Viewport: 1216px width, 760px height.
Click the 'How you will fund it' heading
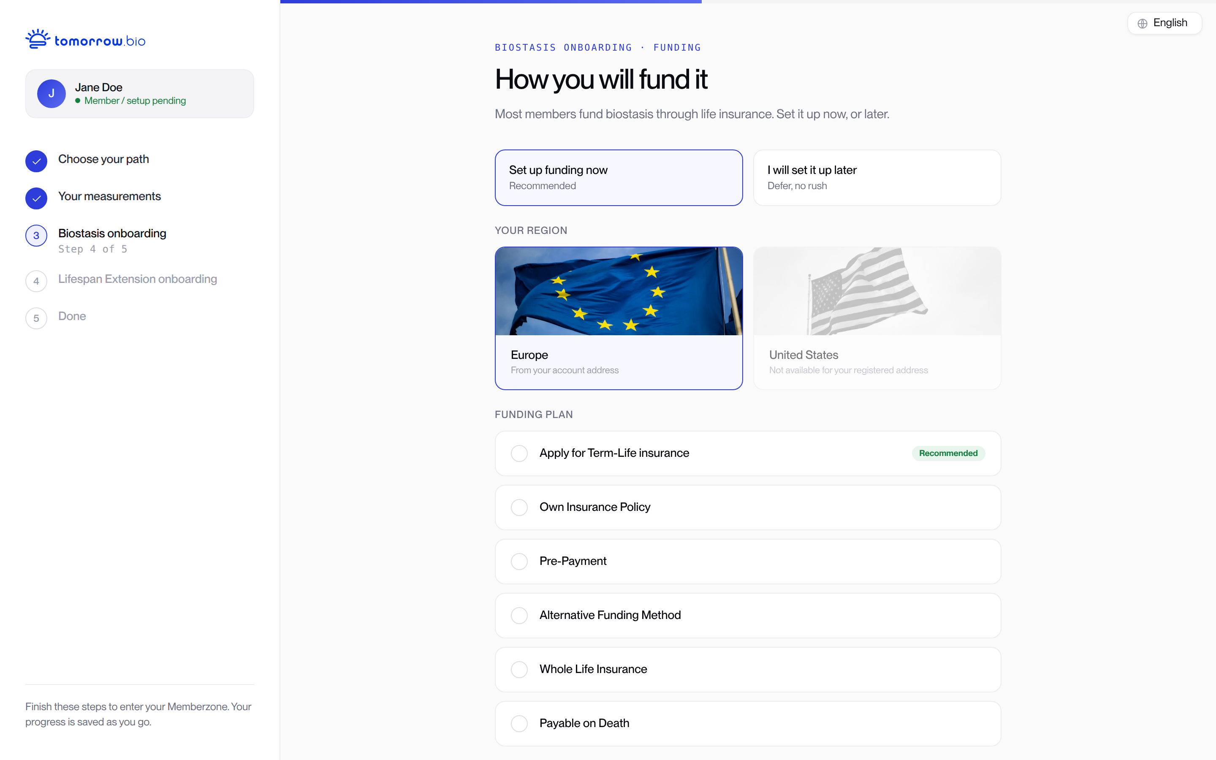pos(601,79)
